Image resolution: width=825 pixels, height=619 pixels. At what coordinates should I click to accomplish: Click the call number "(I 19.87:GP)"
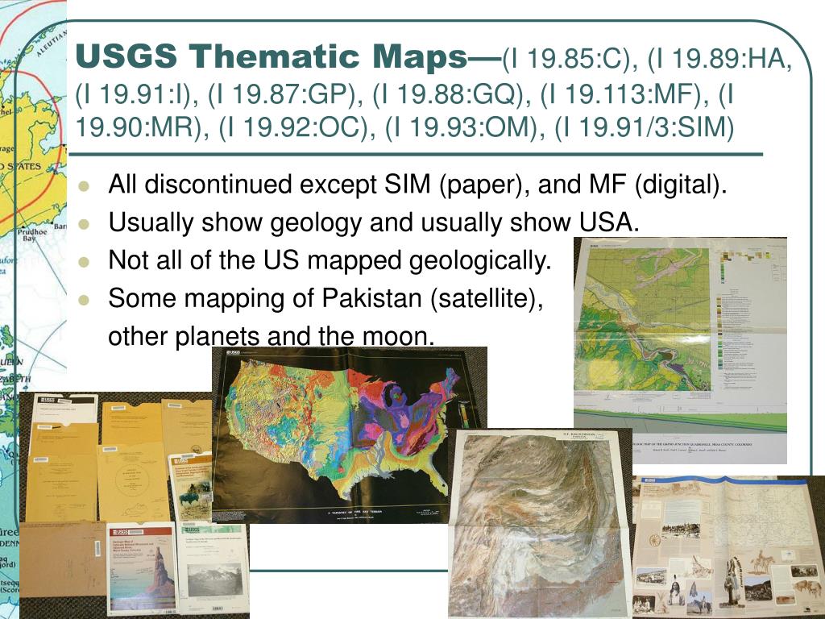pyautogui.click(x=285, y=93)
